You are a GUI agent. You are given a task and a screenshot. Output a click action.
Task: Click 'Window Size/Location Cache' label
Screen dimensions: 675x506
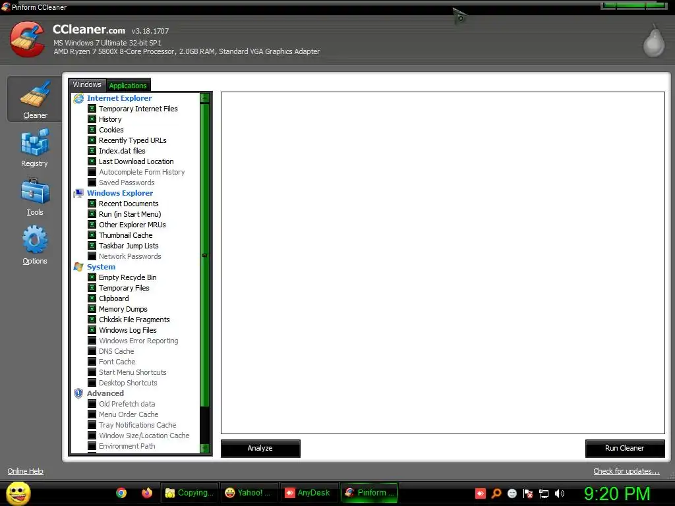(144, 436)
